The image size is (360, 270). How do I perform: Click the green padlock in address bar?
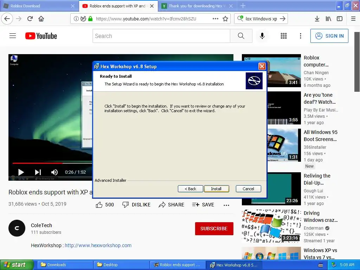[90, 19]
